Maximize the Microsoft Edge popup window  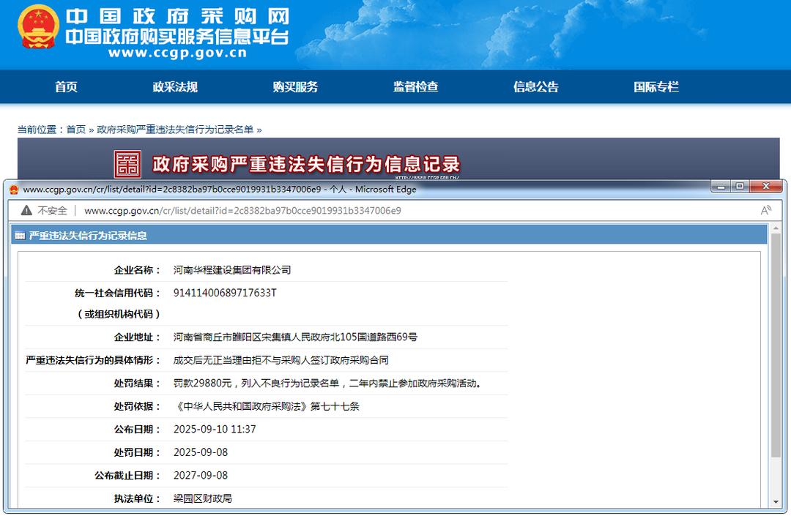tap(740, 187)
